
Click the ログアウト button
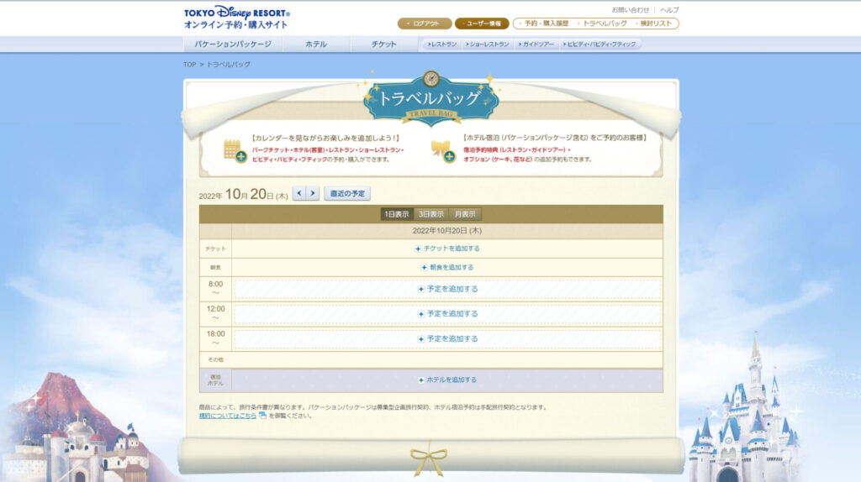pyautogui.click(x=425, y=24)
